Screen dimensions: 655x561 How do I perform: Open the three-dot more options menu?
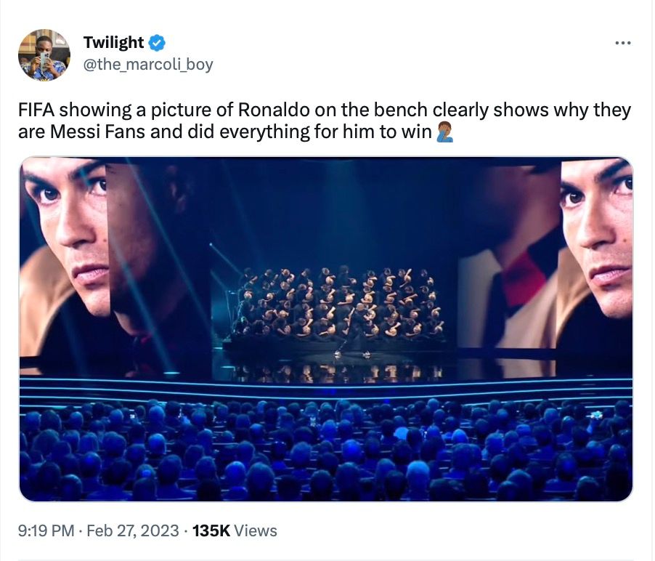coord(622,44)
